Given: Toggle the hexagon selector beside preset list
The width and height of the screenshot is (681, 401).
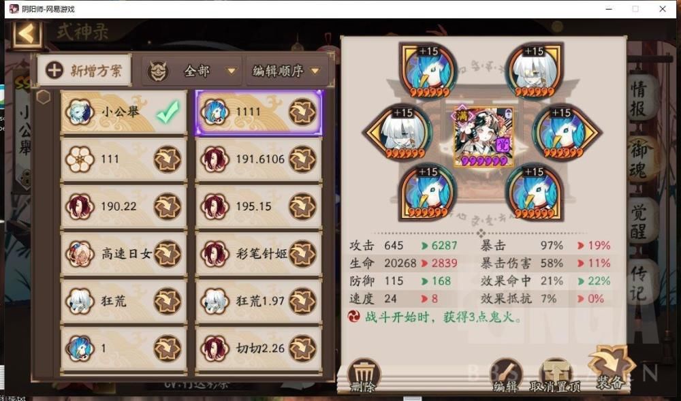Looking at the screenshot, I should point(43,97).
